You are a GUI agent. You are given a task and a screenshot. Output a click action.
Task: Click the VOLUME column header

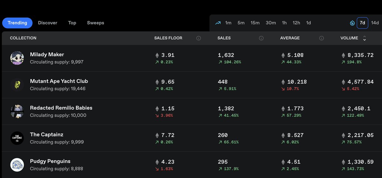coord(349,38)
